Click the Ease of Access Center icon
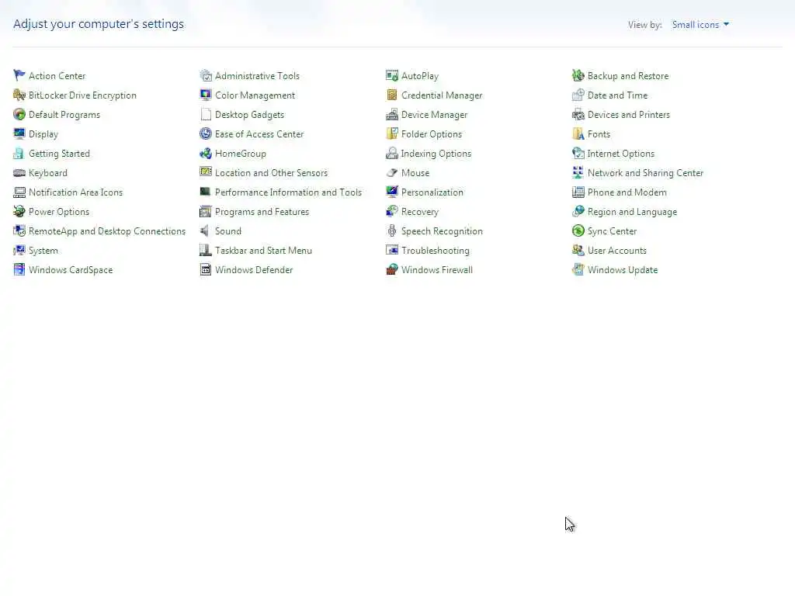 [x=205, y=133]
